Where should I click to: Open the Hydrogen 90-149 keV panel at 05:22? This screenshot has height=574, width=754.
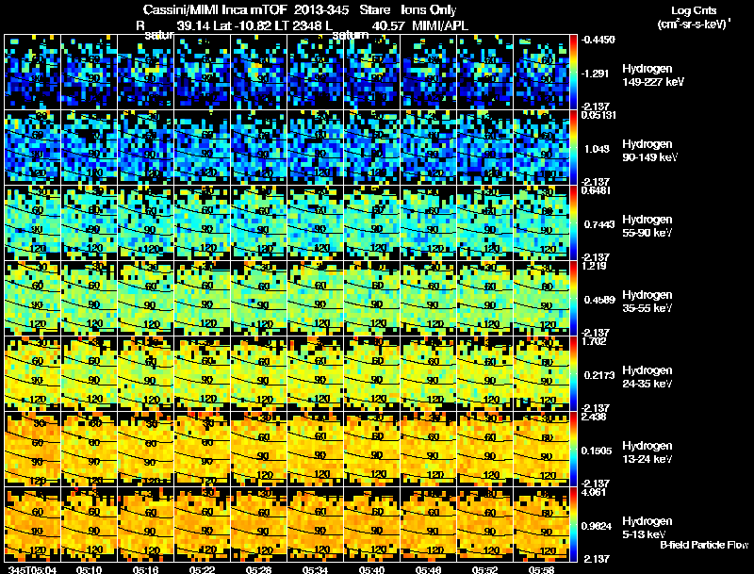click(x=203, y=148)
